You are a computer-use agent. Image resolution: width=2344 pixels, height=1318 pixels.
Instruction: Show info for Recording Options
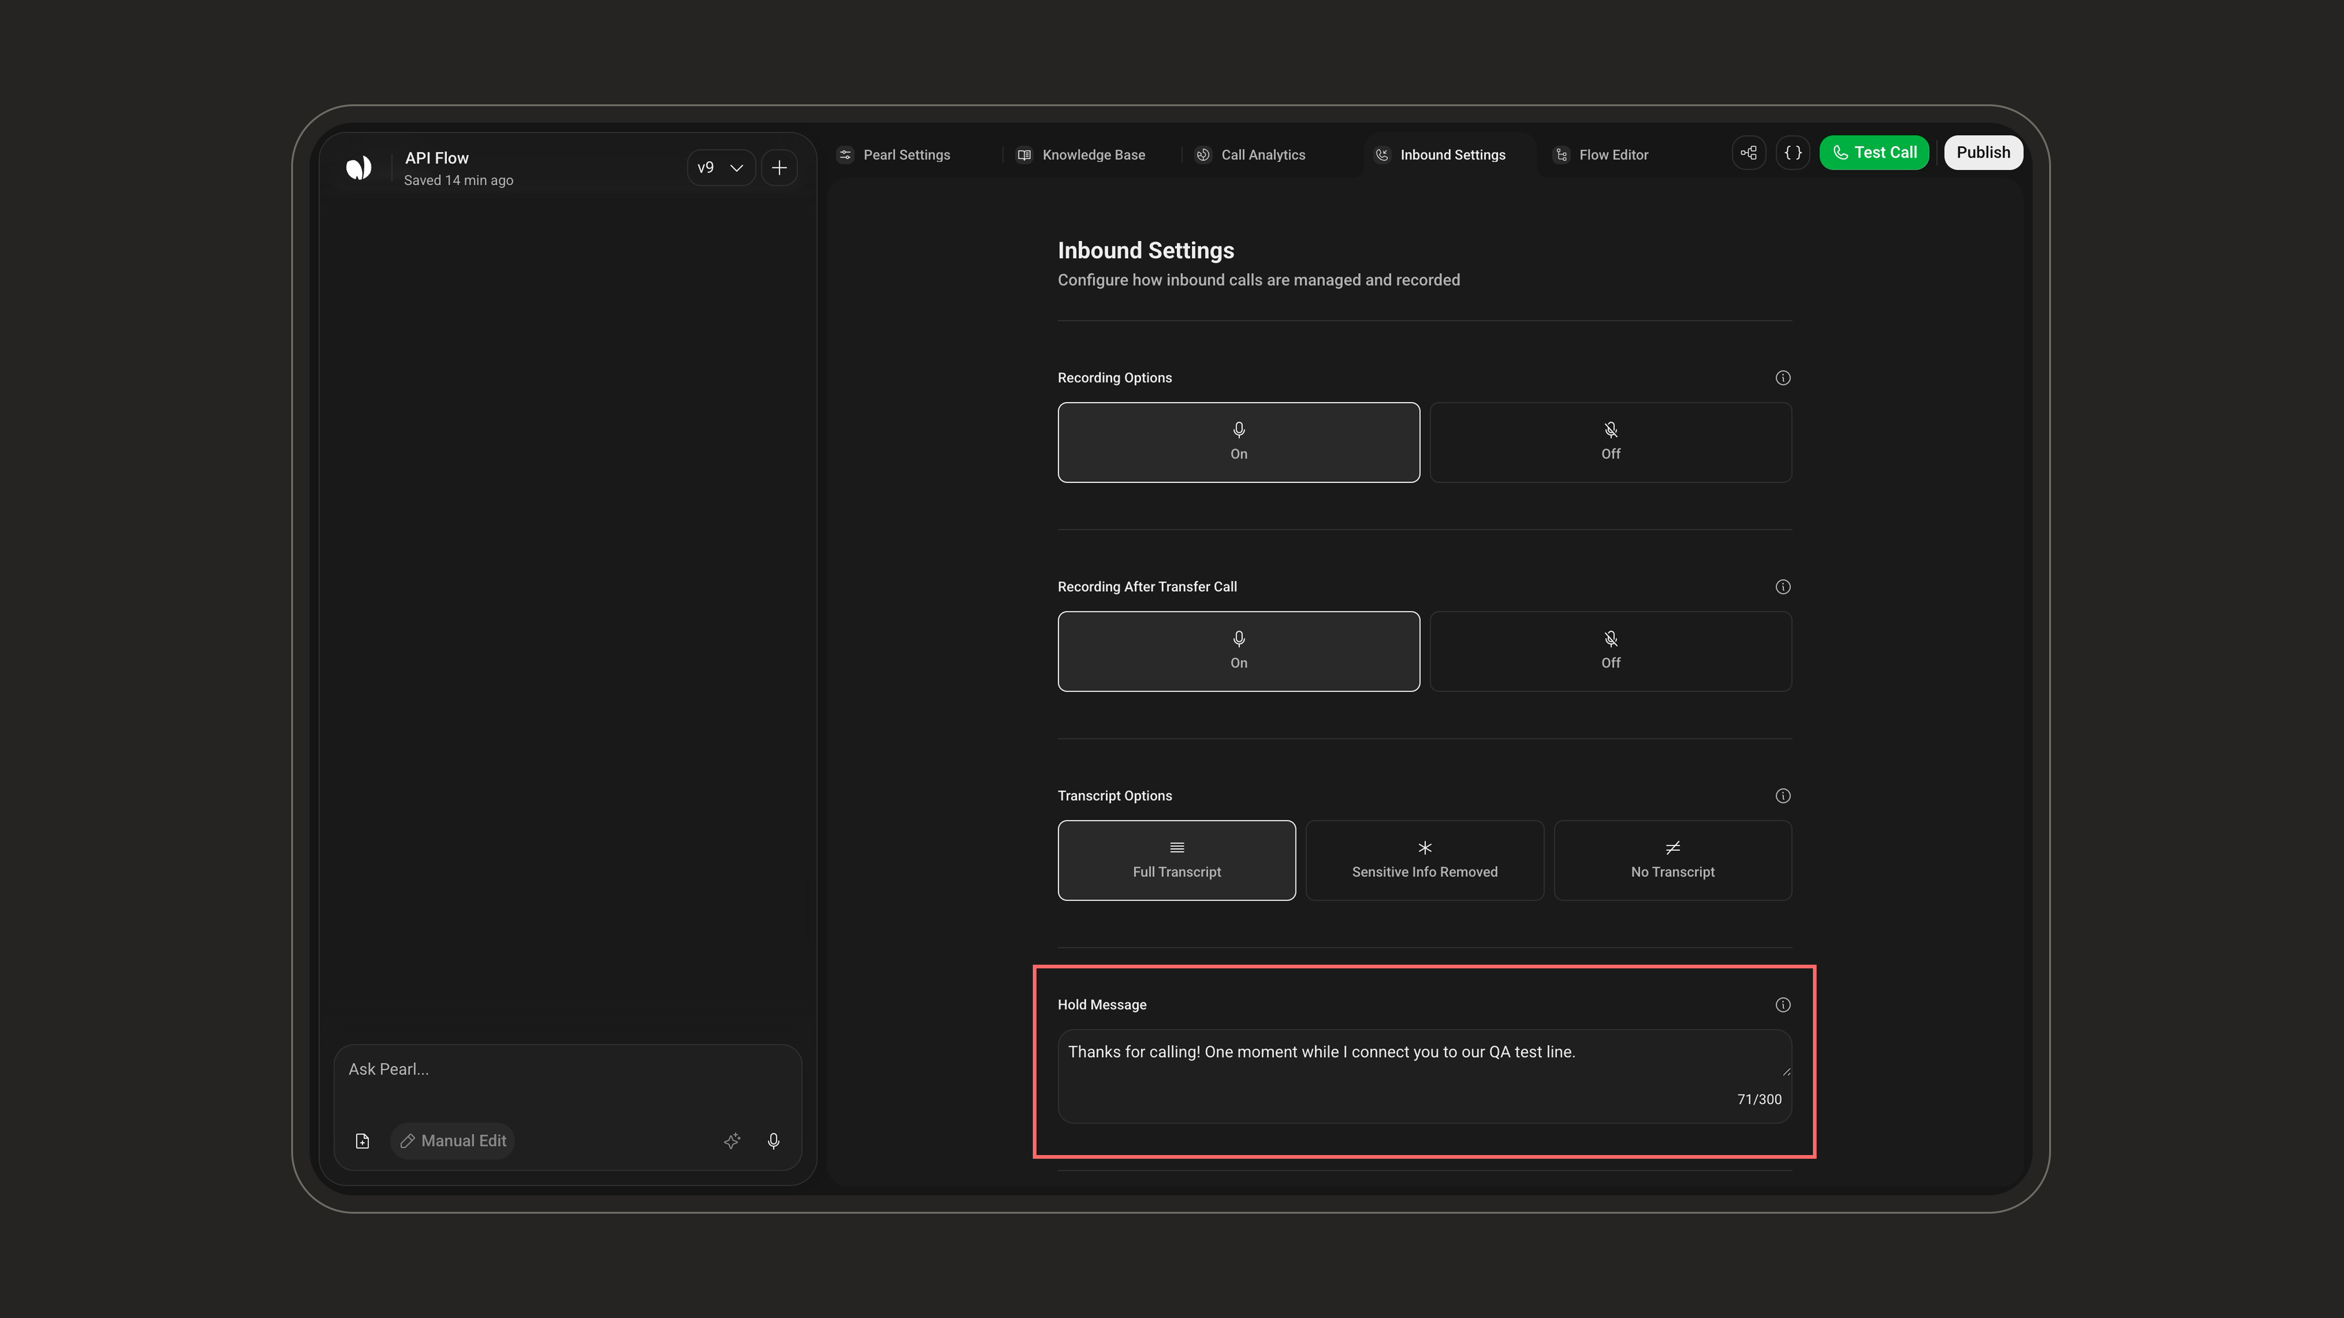(x=1783, y=378)
